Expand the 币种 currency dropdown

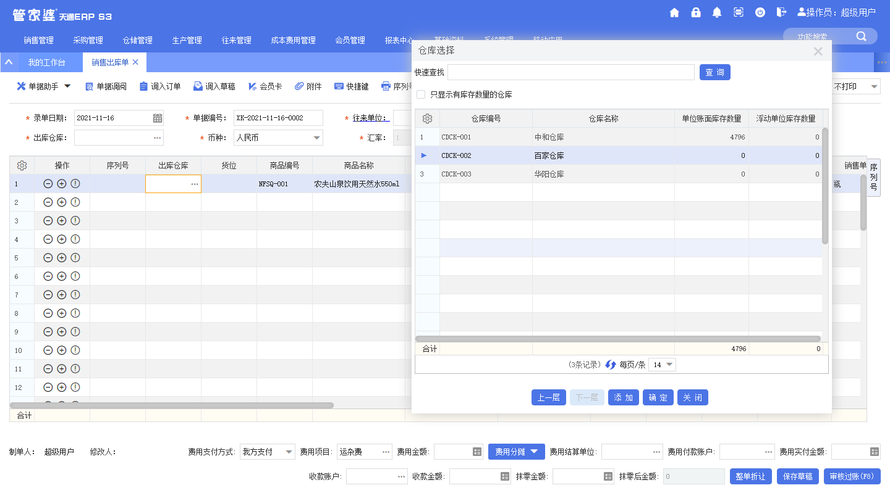tap(316, 138)
